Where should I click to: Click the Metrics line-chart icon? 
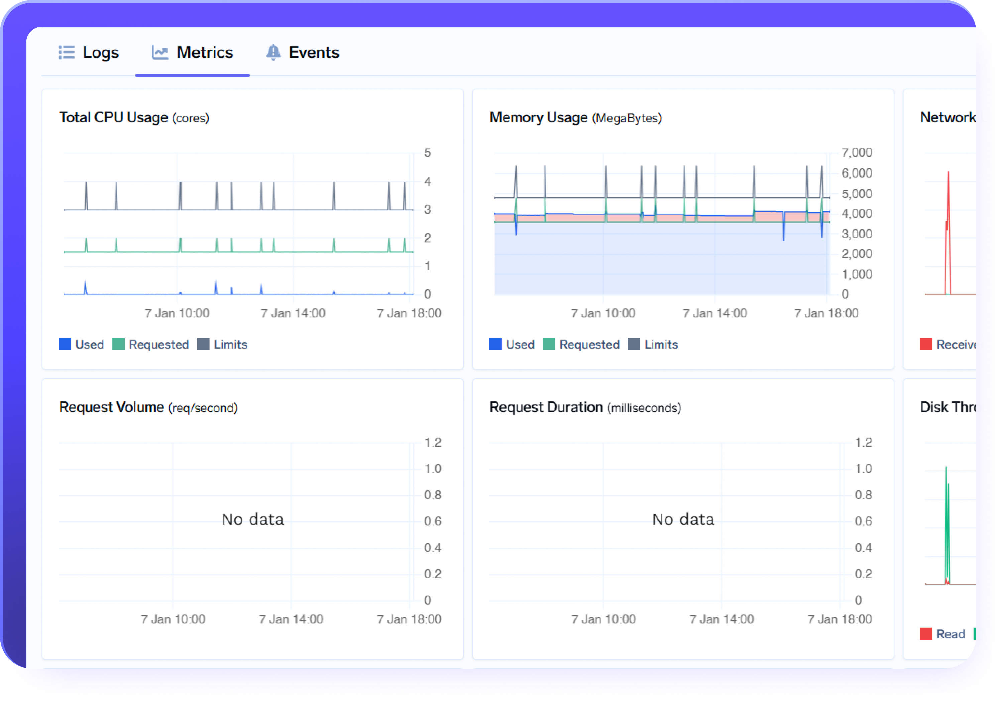tap(160, 52)
